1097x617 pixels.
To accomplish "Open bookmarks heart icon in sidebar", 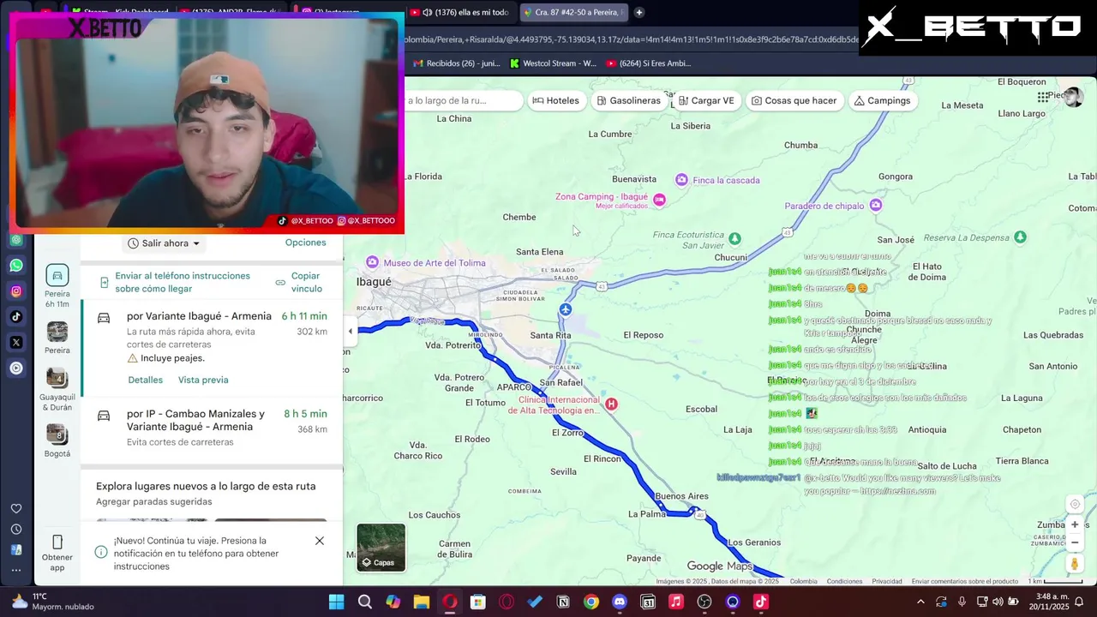I will pyautogui.click(x=16, y=508).
